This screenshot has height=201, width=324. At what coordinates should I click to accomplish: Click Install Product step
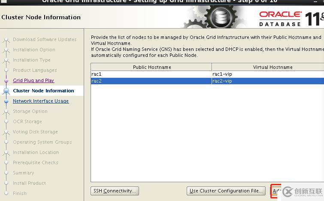point(29,183)
